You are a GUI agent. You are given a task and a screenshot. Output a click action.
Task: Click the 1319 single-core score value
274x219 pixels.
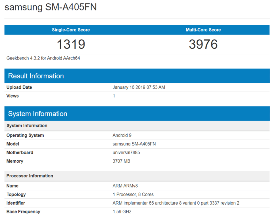[71, 44]
